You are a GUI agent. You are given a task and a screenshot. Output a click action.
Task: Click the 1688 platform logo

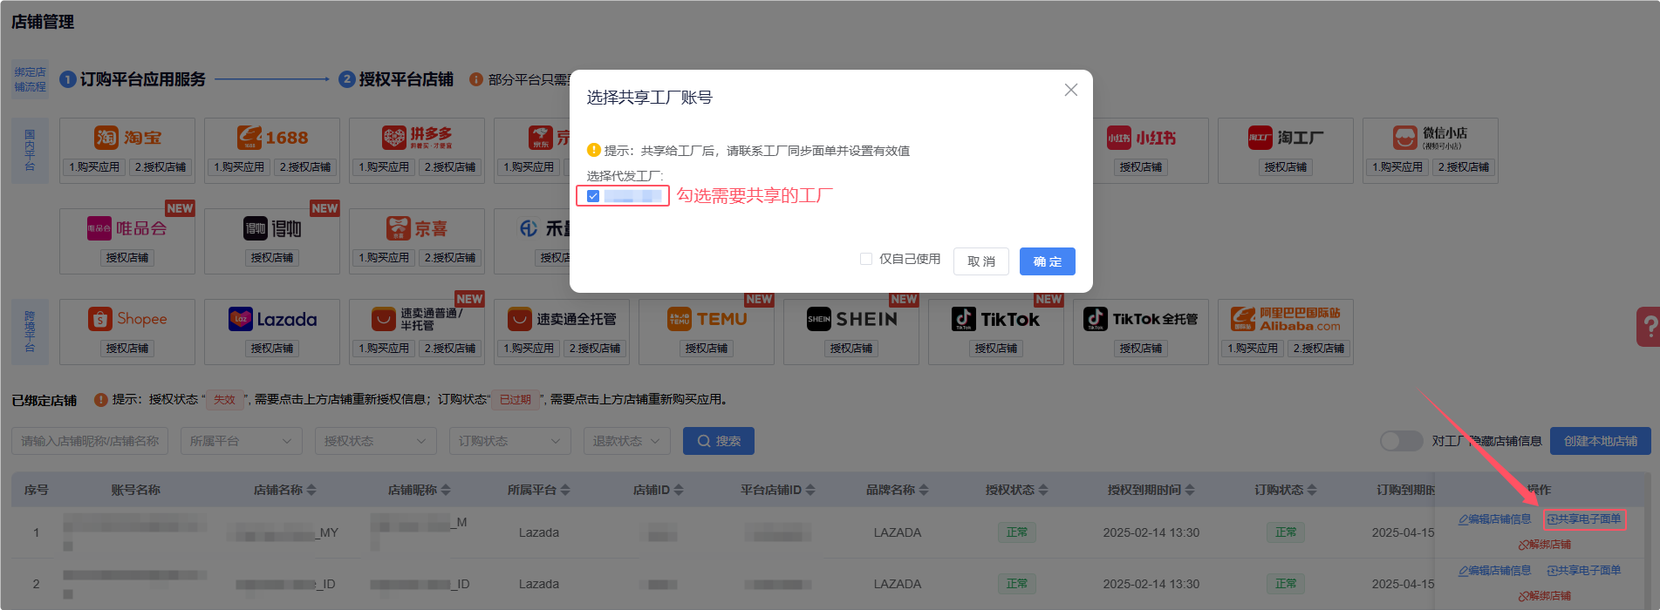pyautogui.click(x=272, y=138)
